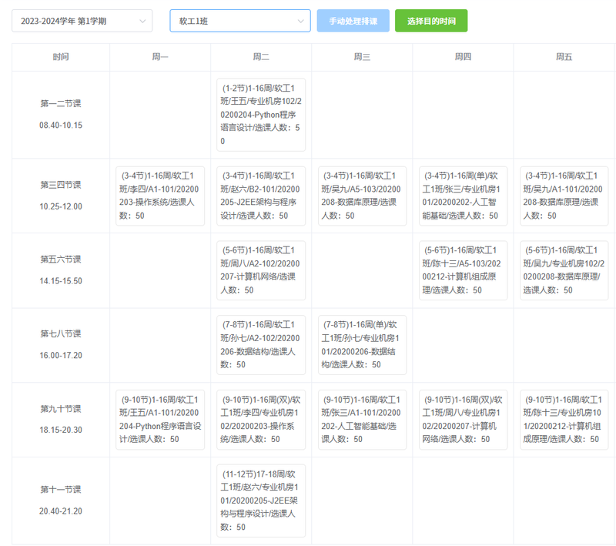The height and width of the screenshot is (546, 616).
Task: Select Wednesday 7-8节 数据结构 (单) card
Action: point(362,345)
